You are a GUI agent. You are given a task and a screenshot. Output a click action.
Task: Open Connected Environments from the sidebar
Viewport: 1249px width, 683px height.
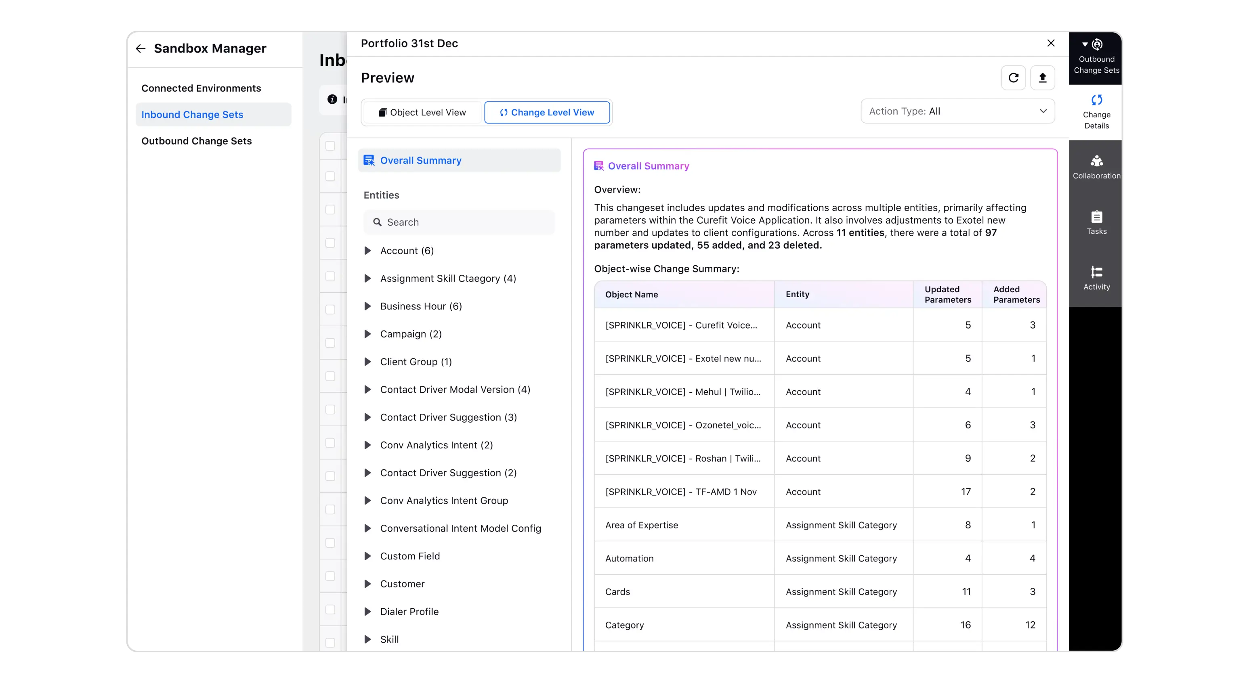point(201,88)
